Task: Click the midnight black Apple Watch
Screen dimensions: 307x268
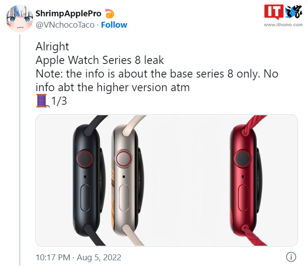Action: tap(89, 180)
